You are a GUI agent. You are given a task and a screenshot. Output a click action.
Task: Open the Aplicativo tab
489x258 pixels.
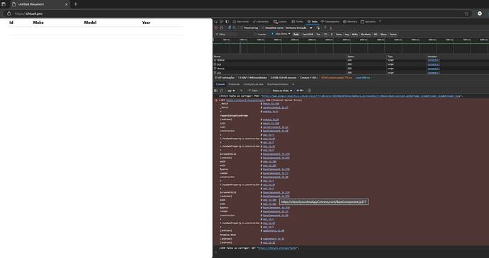pos(369,21)
